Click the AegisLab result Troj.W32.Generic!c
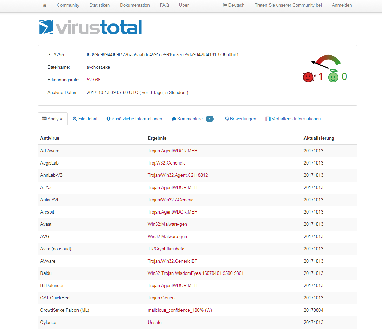 tap(167, 163)
